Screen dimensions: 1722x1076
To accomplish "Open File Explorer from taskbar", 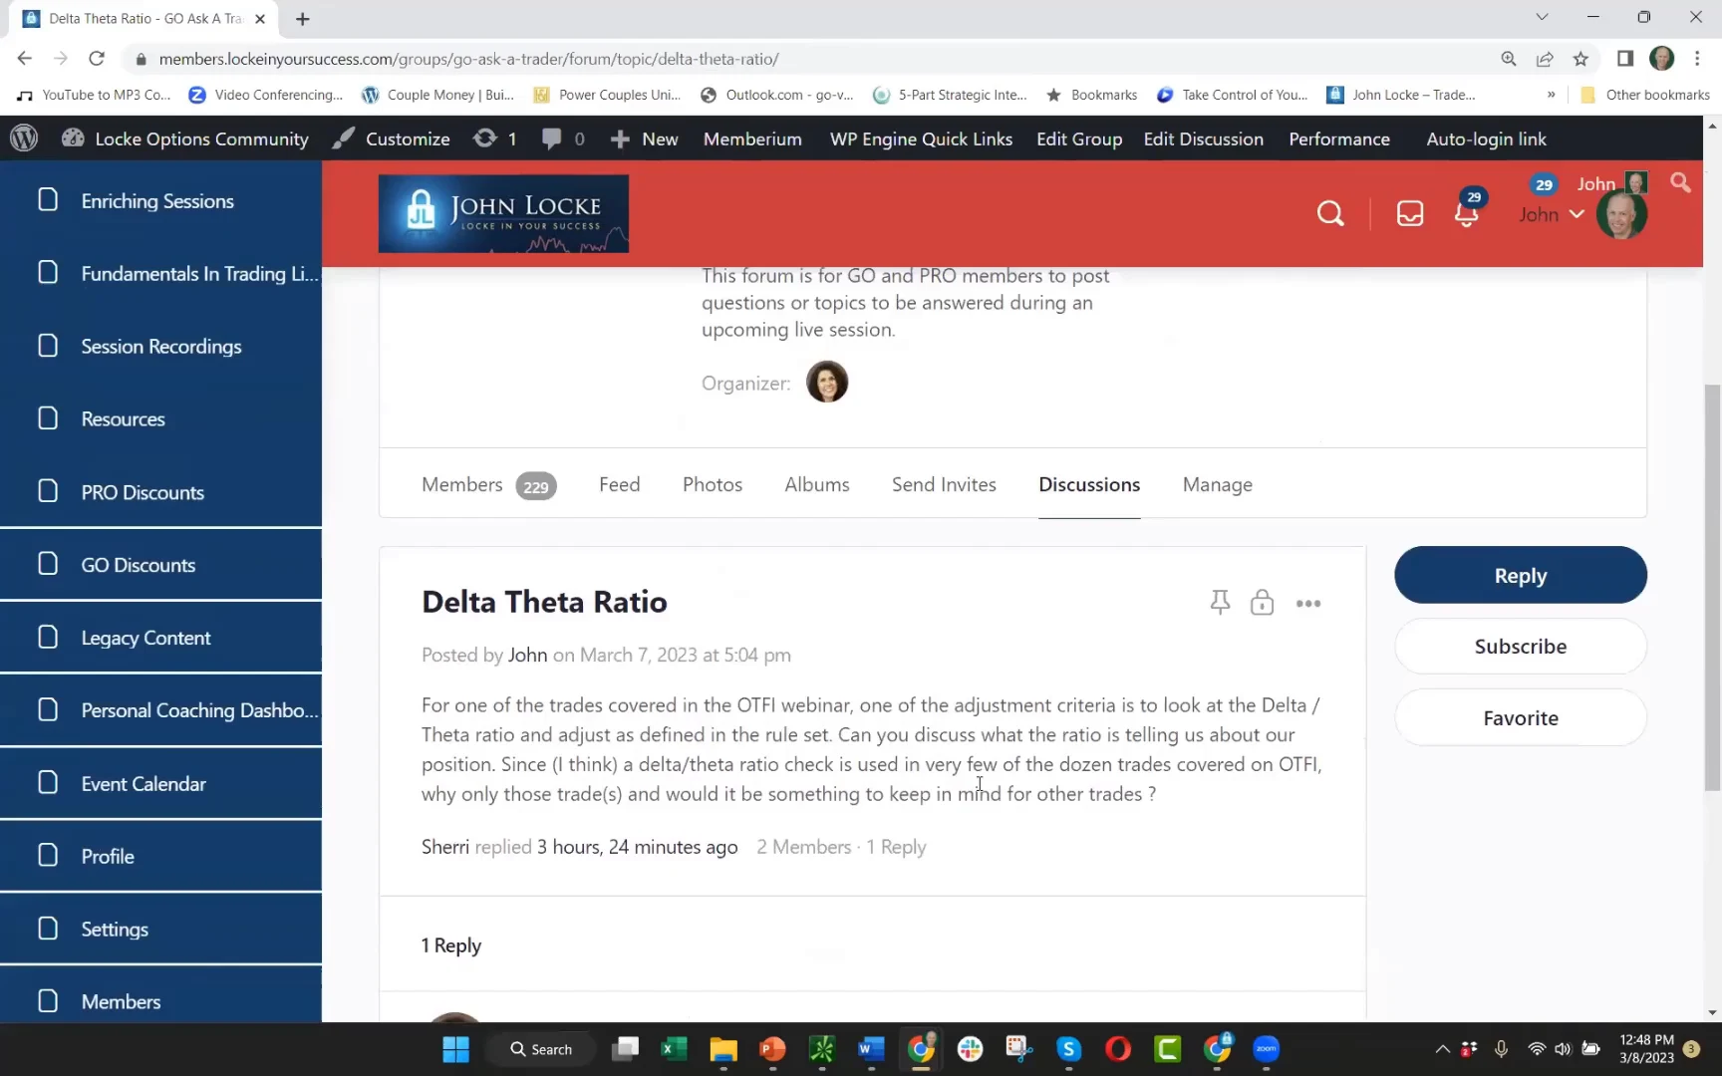I will (722, 1049).
